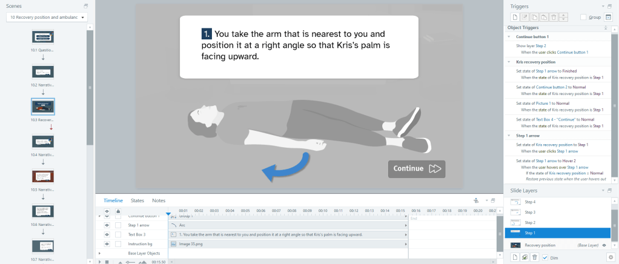
Task: Lock the Text Box 3 object
Action: pos(118,234)
